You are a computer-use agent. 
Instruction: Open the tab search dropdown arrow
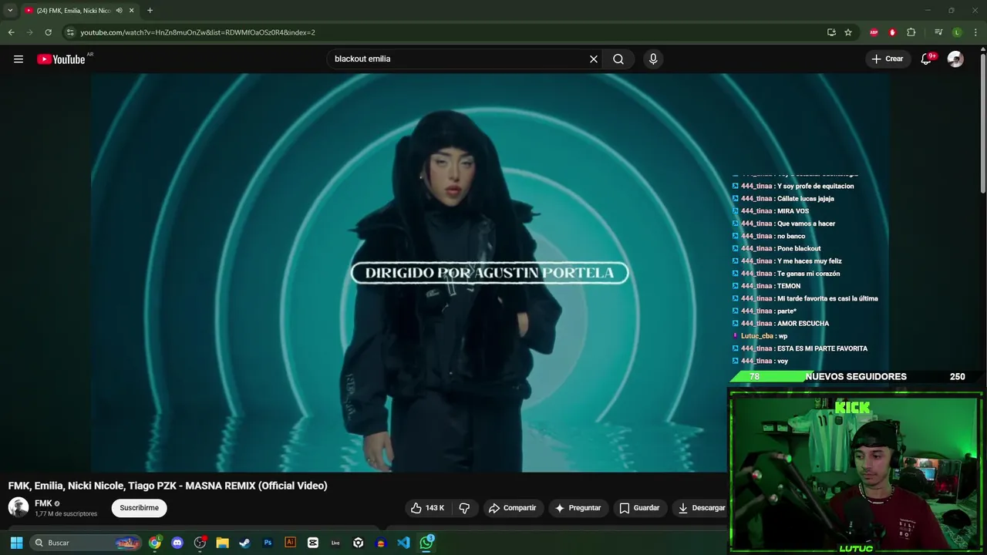coord(10,10)
